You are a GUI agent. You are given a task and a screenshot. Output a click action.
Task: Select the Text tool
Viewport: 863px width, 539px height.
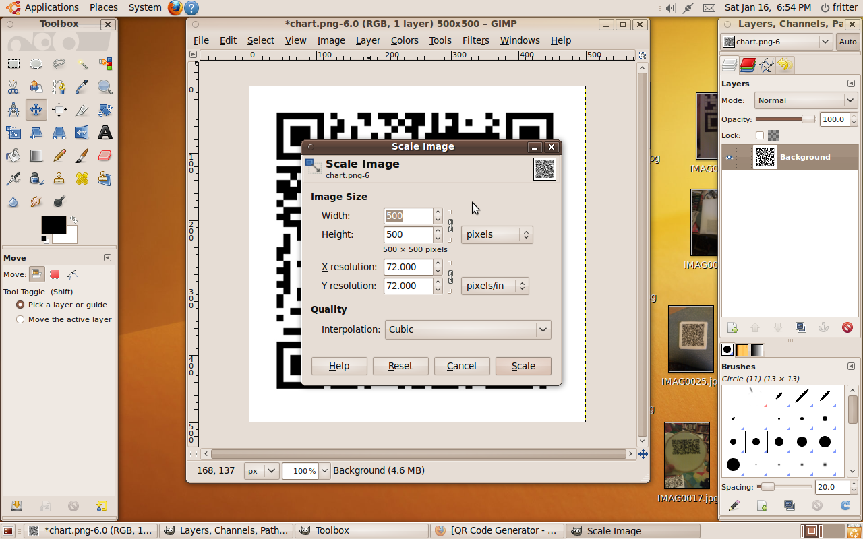105,133
